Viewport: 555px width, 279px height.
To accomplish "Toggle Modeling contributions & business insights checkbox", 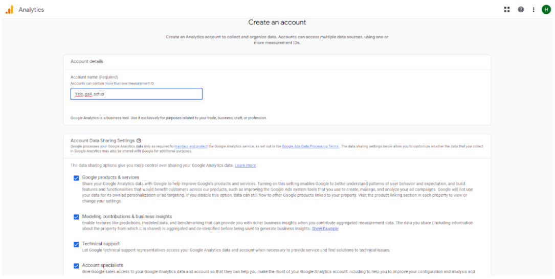I will [x=76, y=217].
